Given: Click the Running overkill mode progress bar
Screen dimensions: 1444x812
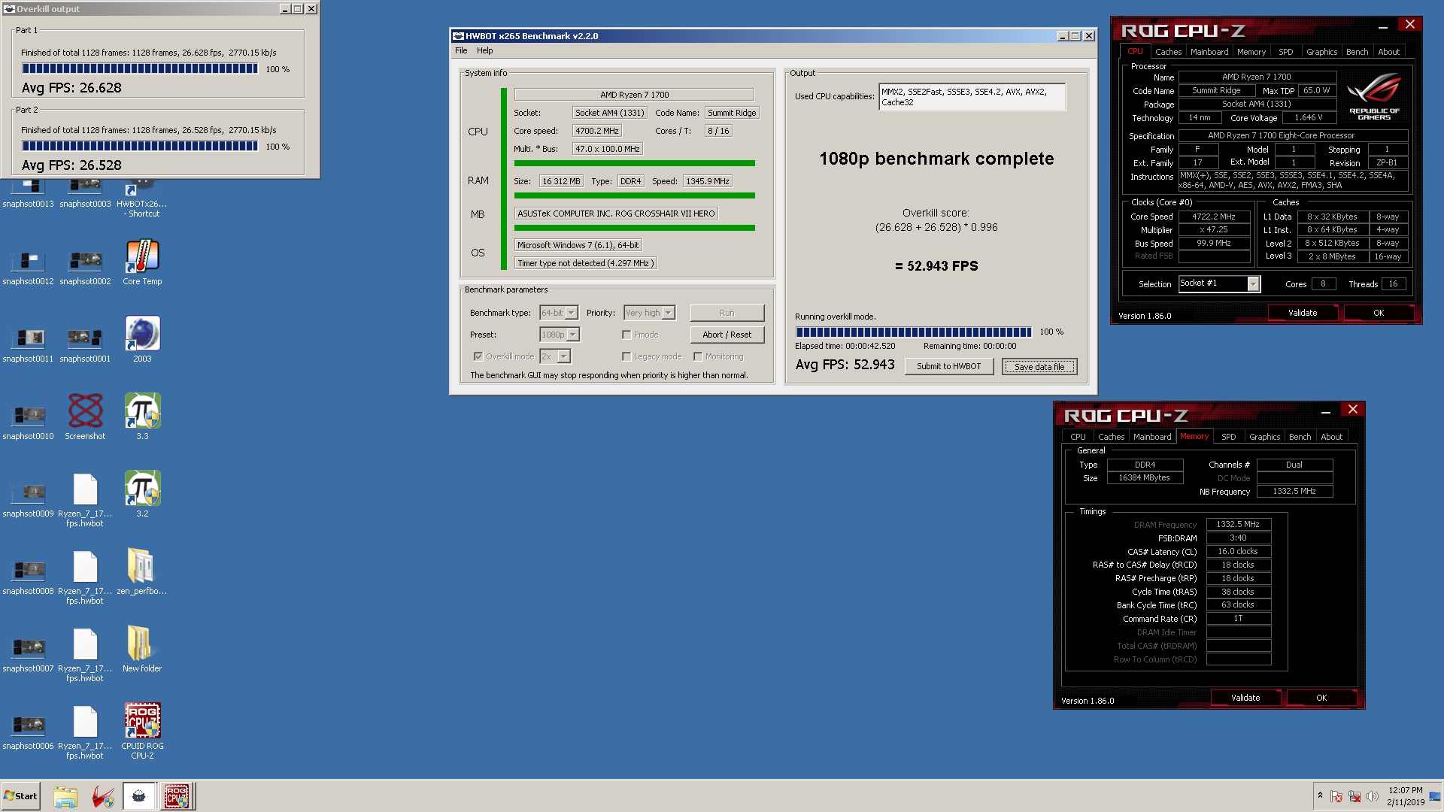Looking at the screenshot, I should point(914,332).
